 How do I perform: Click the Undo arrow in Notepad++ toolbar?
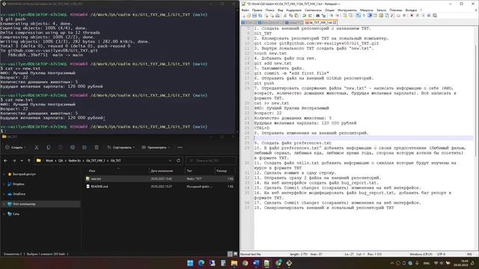click(305, 16)
